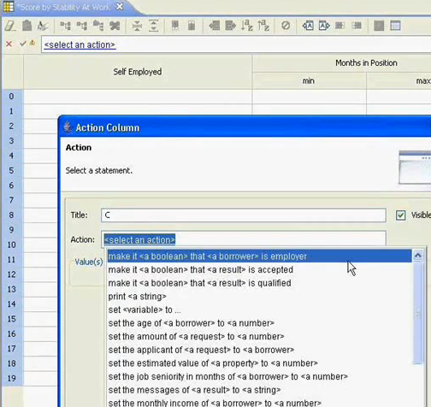Expand row spacing with the expand-rows icon
This screenshot has width=431, height=407.
tap(153, 26)
